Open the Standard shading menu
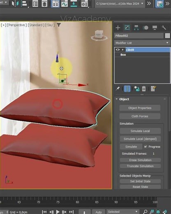The image size is (171, 214). point(36,25)
